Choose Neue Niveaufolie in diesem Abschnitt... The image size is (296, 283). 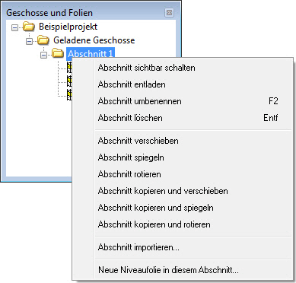tap(194, 270)
